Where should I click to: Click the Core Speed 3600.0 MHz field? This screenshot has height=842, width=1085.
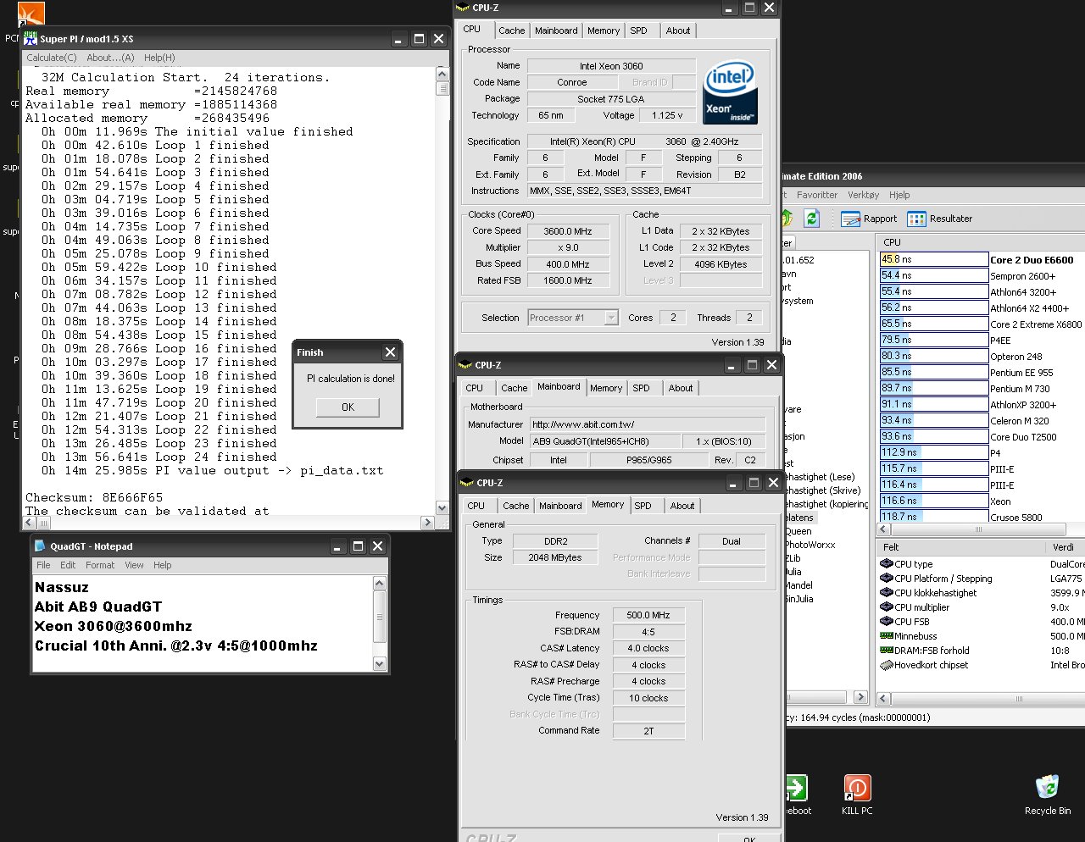(567, 231)
